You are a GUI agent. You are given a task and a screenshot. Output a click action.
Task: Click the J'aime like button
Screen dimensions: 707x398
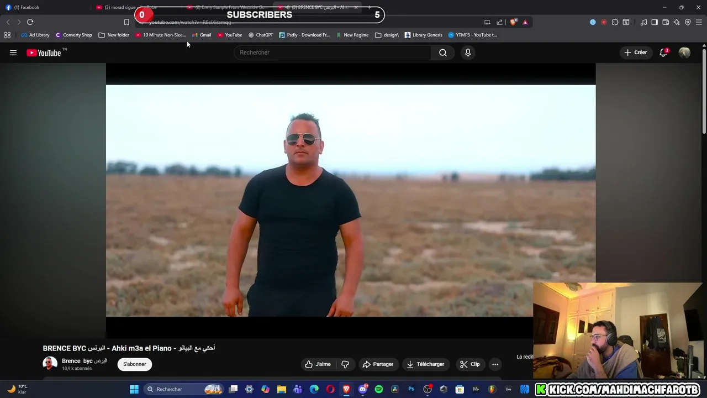(318, 364)
